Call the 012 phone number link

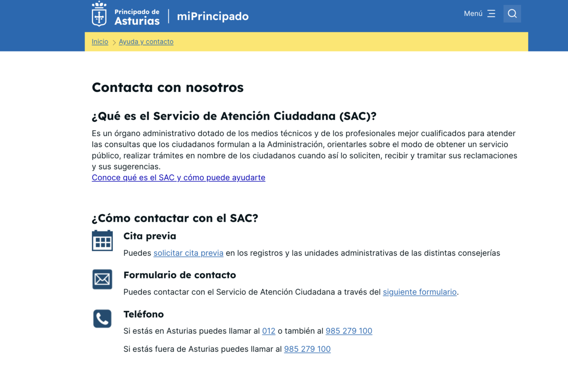268,331
